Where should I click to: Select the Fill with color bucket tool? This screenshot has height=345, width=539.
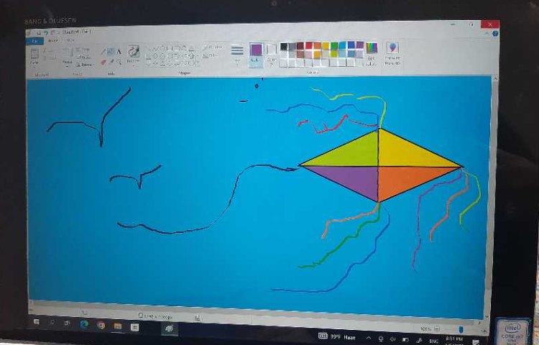point(111,52)
